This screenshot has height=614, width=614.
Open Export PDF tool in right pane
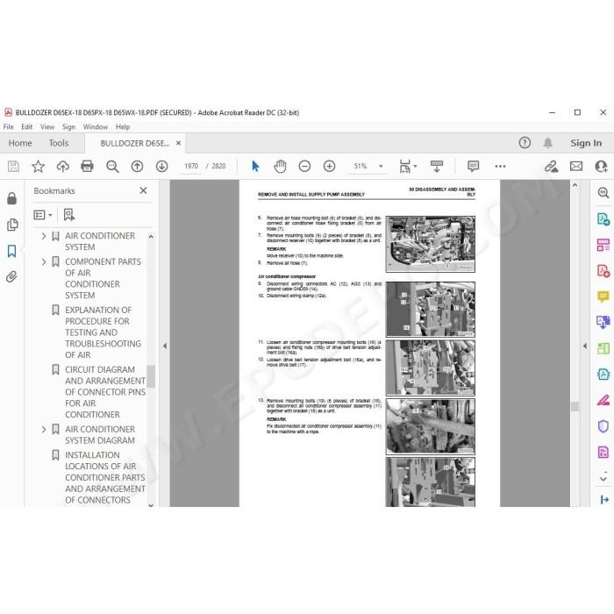pos(603,219)
